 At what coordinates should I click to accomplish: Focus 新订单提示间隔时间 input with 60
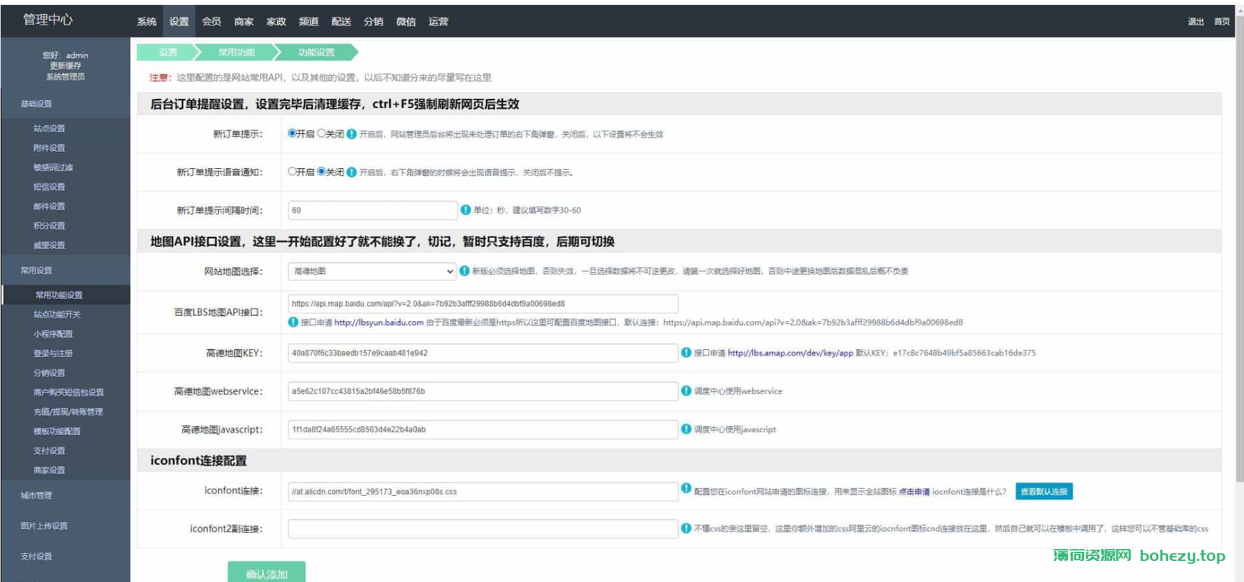click(372, 210)
